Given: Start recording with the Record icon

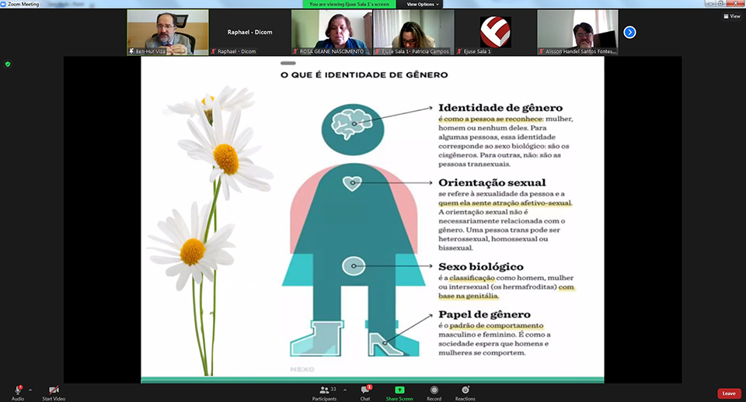Looking at the screenshot, I should coord(434,390).
